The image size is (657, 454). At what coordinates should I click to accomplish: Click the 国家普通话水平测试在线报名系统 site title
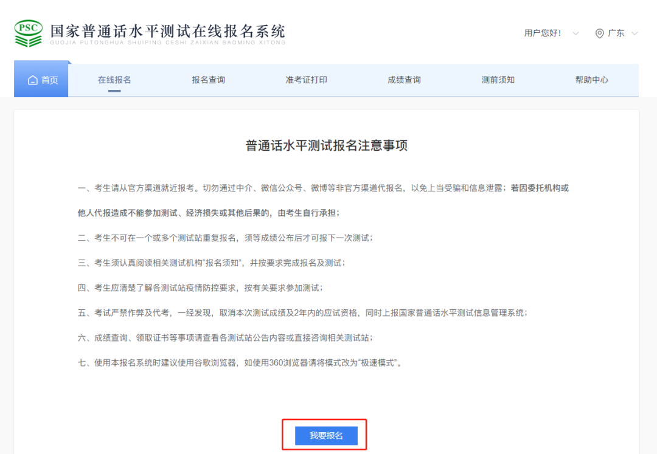pos(168,30)
